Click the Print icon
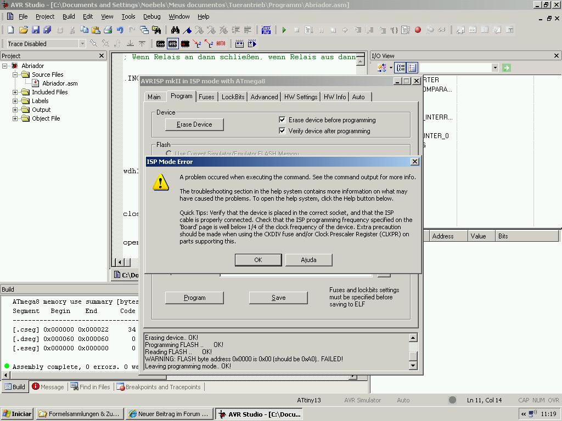 (108, 30)
